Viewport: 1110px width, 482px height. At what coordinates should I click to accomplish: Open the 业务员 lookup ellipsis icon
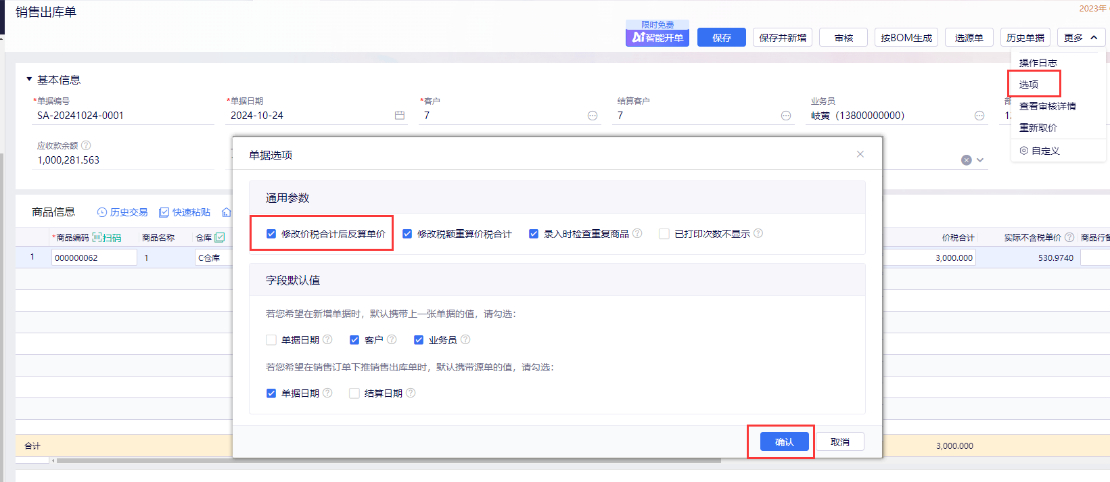click(979, 116)
